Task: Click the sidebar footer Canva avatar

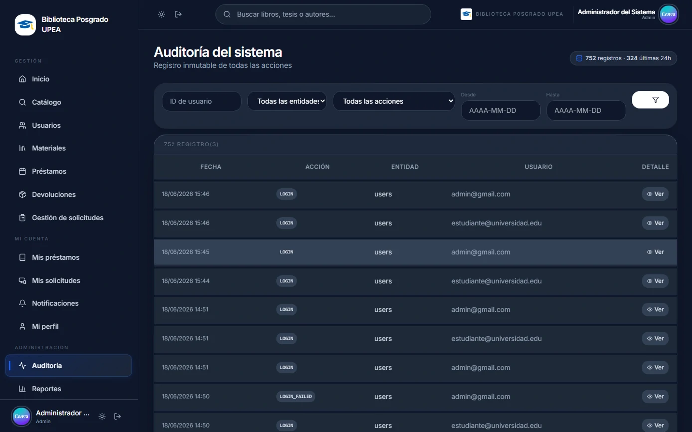Action: [21, 416]
